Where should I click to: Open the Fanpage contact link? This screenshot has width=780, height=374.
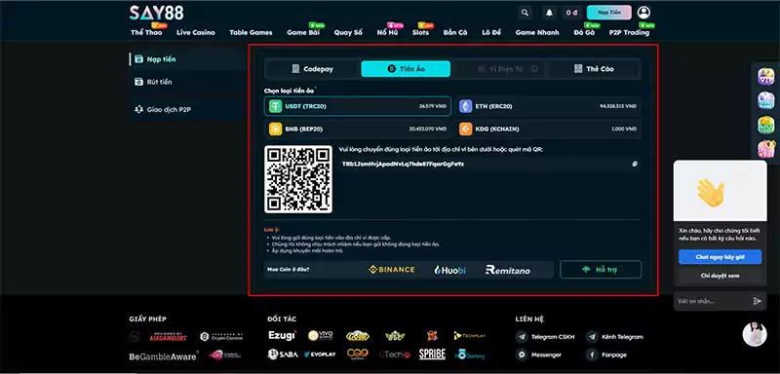(606, 355)
